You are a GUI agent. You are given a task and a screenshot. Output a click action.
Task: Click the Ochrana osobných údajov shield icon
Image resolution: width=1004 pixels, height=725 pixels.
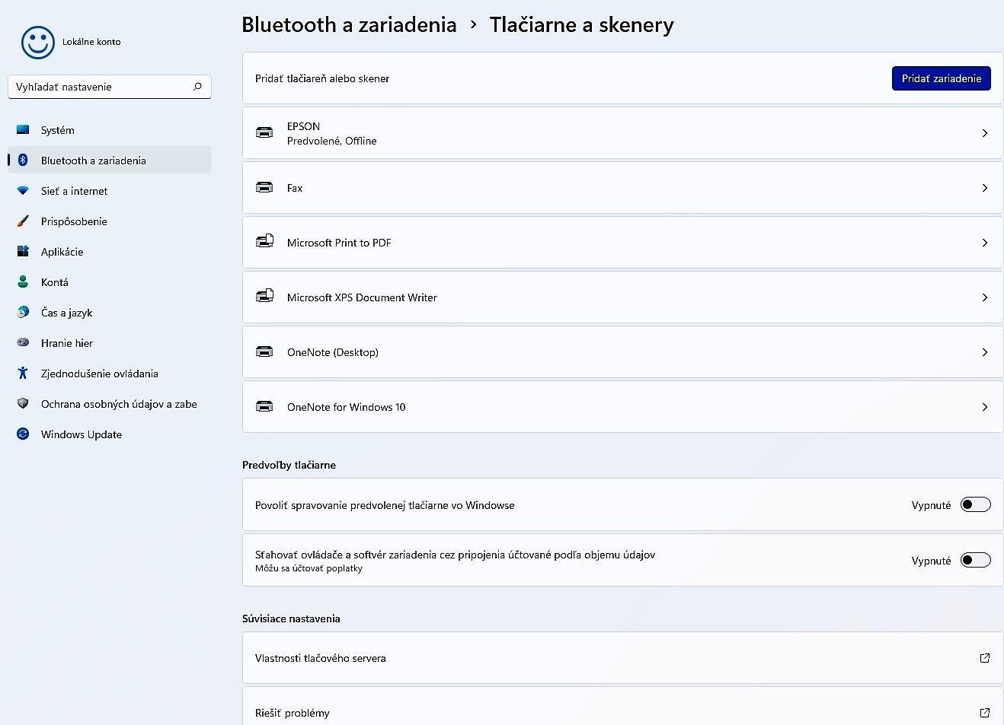click(23, 404)
